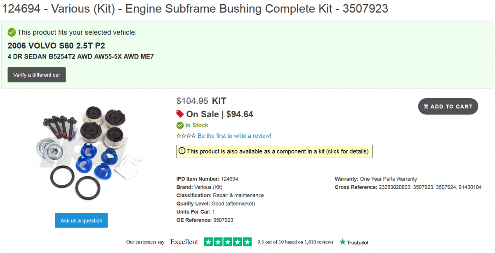The image size is (495, 253).
Task: Click the green vehicle-fit checkmark icon
Action: click(x=11, y=32)
